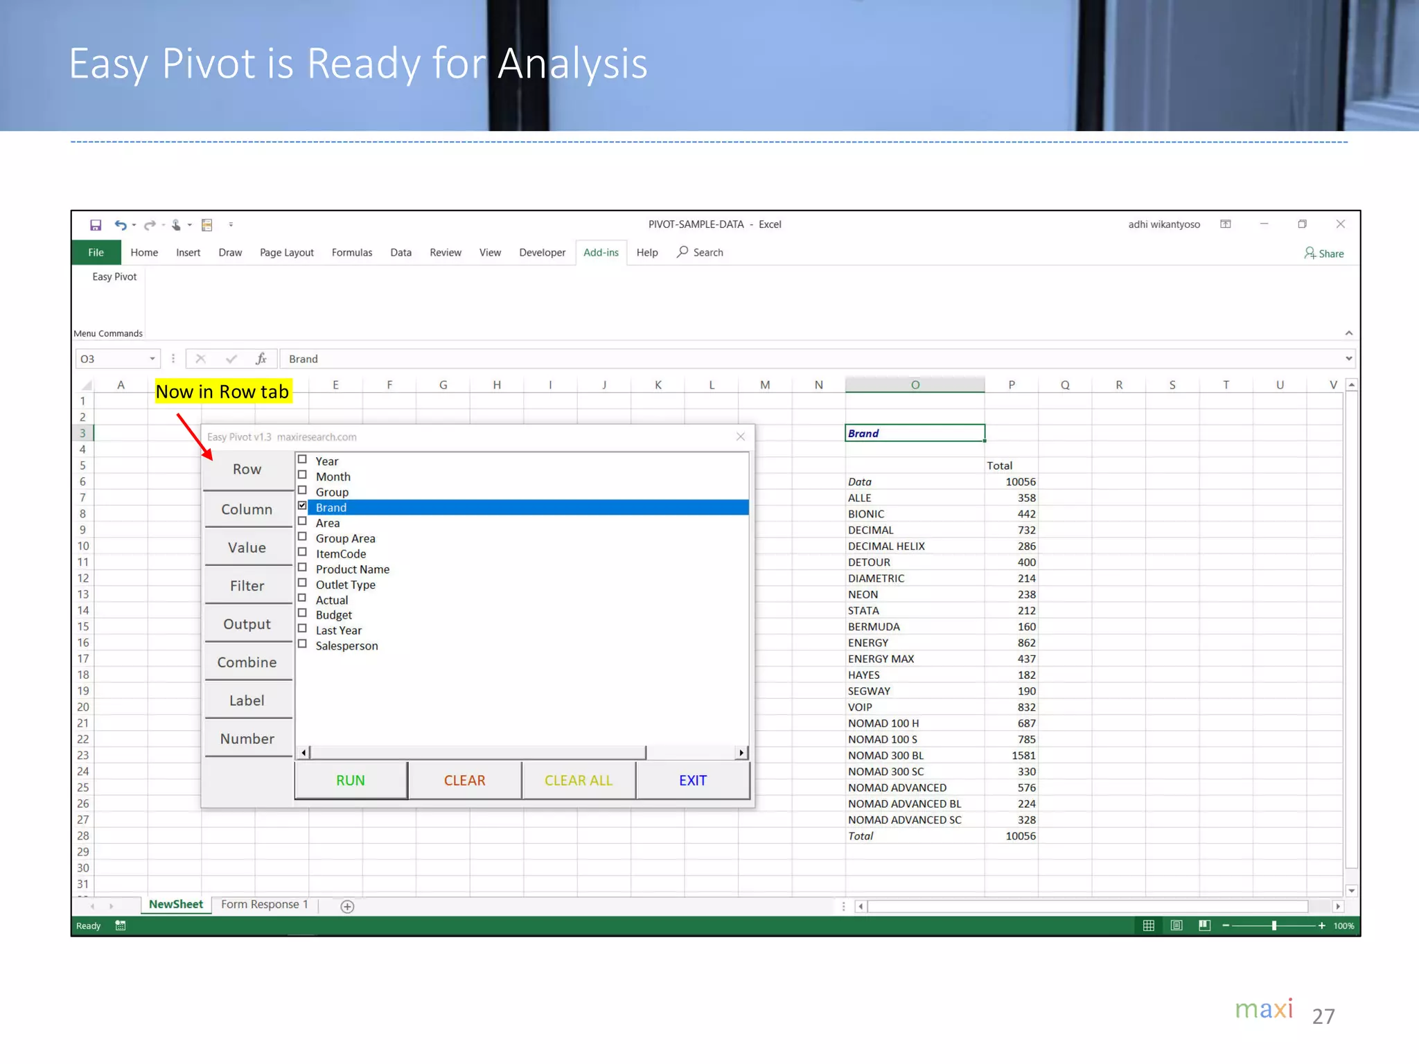Screen dimensions: 1419x1064
Task: Close the Easy Pivot dialog
Action: click(741, 436)
